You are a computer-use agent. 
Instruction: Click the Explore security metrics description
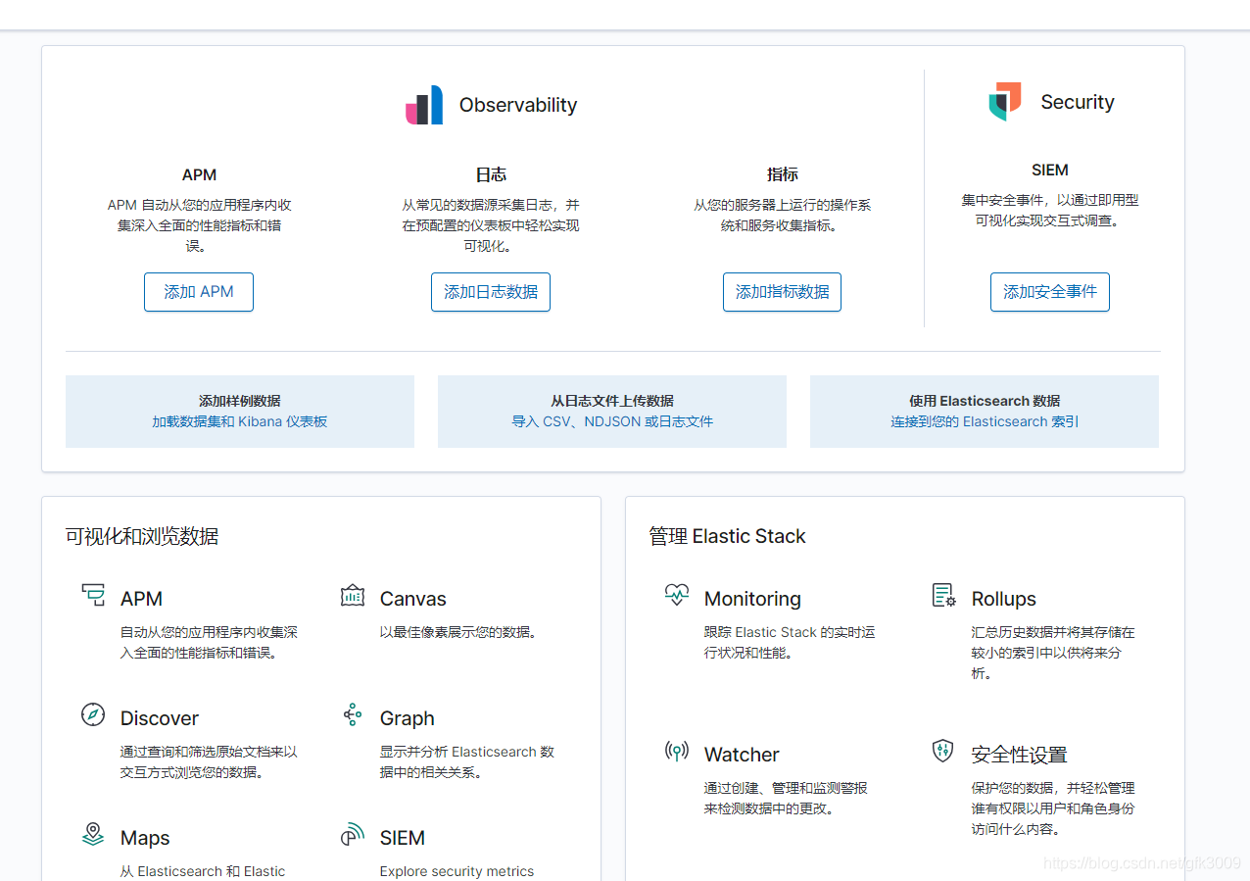point(457,871)
